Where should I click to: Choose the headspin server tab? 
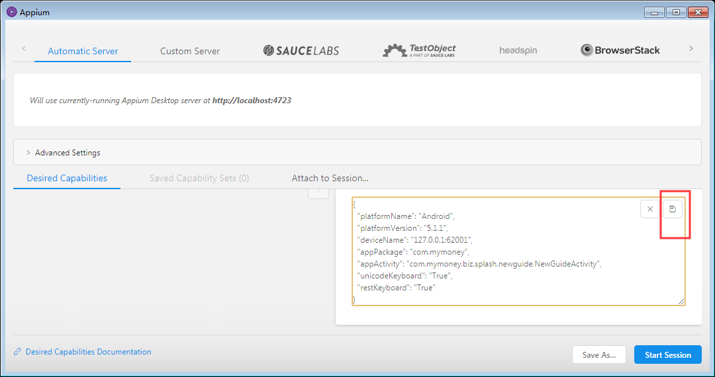point(518,50)
